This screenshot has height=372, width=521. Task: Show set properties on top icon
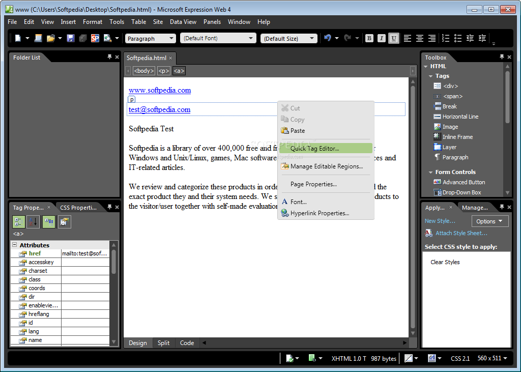click(49, 222)
